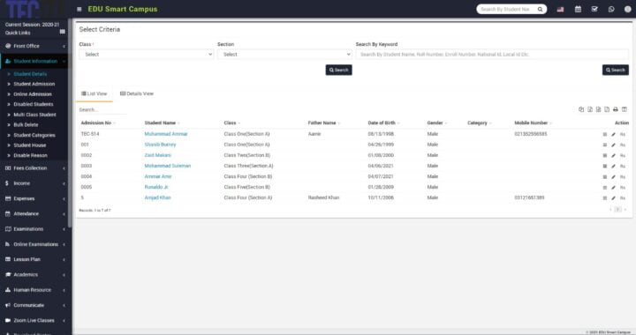Copy table data using the copy icon

tap(581, 109)
